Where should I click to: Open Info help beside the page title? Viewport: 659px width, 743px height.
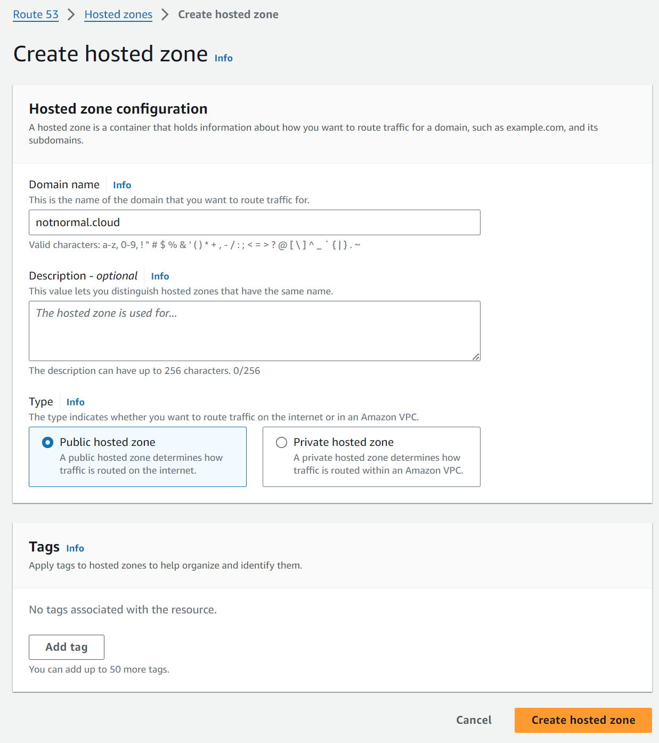pos(223,58)
